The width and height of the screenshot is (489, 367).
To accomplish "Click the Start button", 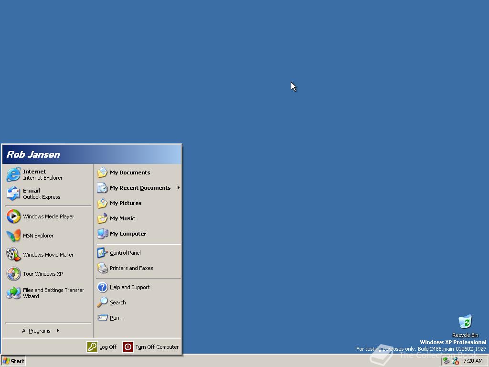I will 13,361.
